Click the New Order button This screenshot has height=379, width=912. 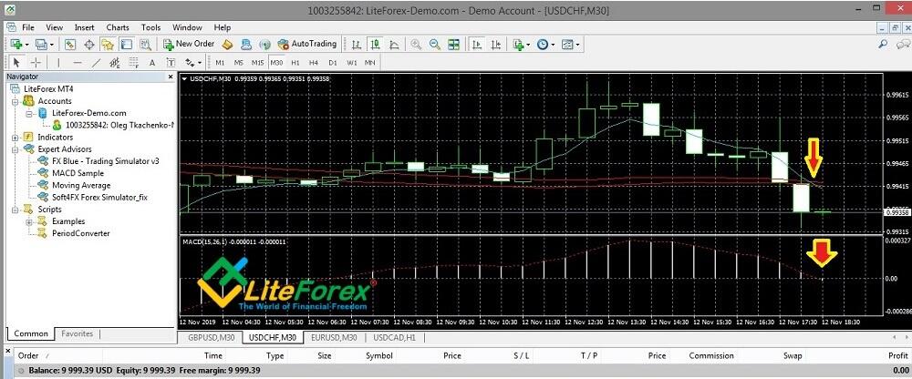[189, 44]
